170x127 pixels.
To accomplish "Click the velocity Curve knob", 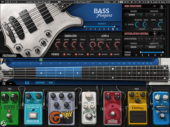I will tap(146, 24).
